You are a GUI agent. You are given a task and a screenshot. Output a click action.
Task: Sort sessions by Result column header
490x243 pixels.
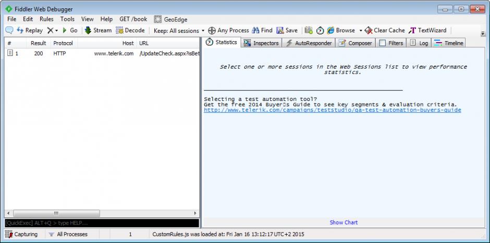39,43
